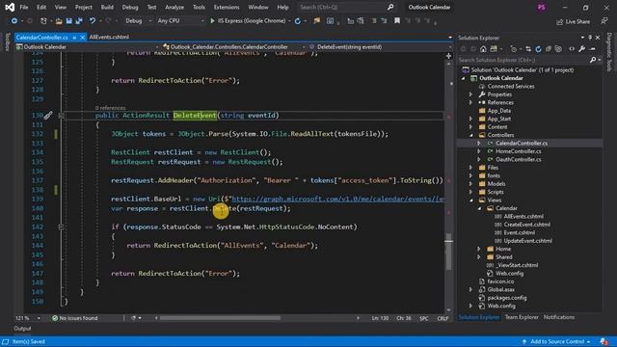
Task: Click the Solution Explorer search magnifier icon
Action: click(593, 60)
